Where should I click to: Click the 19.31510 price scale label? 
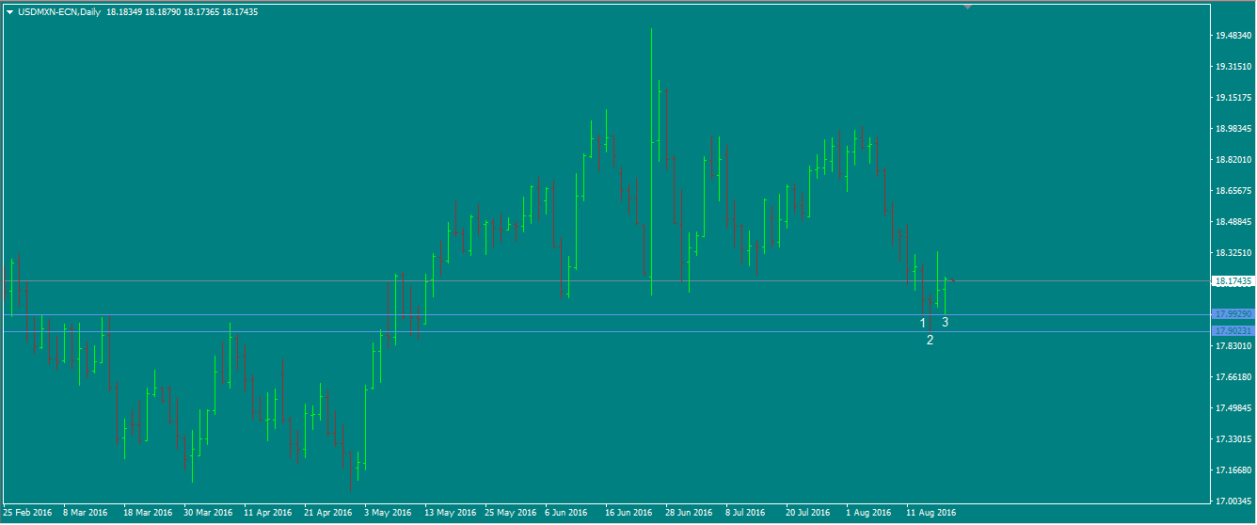click(1233, 67)
